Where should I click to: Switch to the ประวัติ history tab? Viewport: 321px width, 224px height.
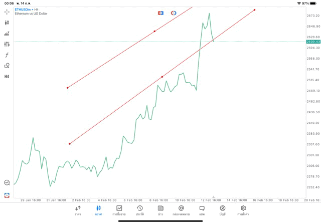click(x=139, y=210)
